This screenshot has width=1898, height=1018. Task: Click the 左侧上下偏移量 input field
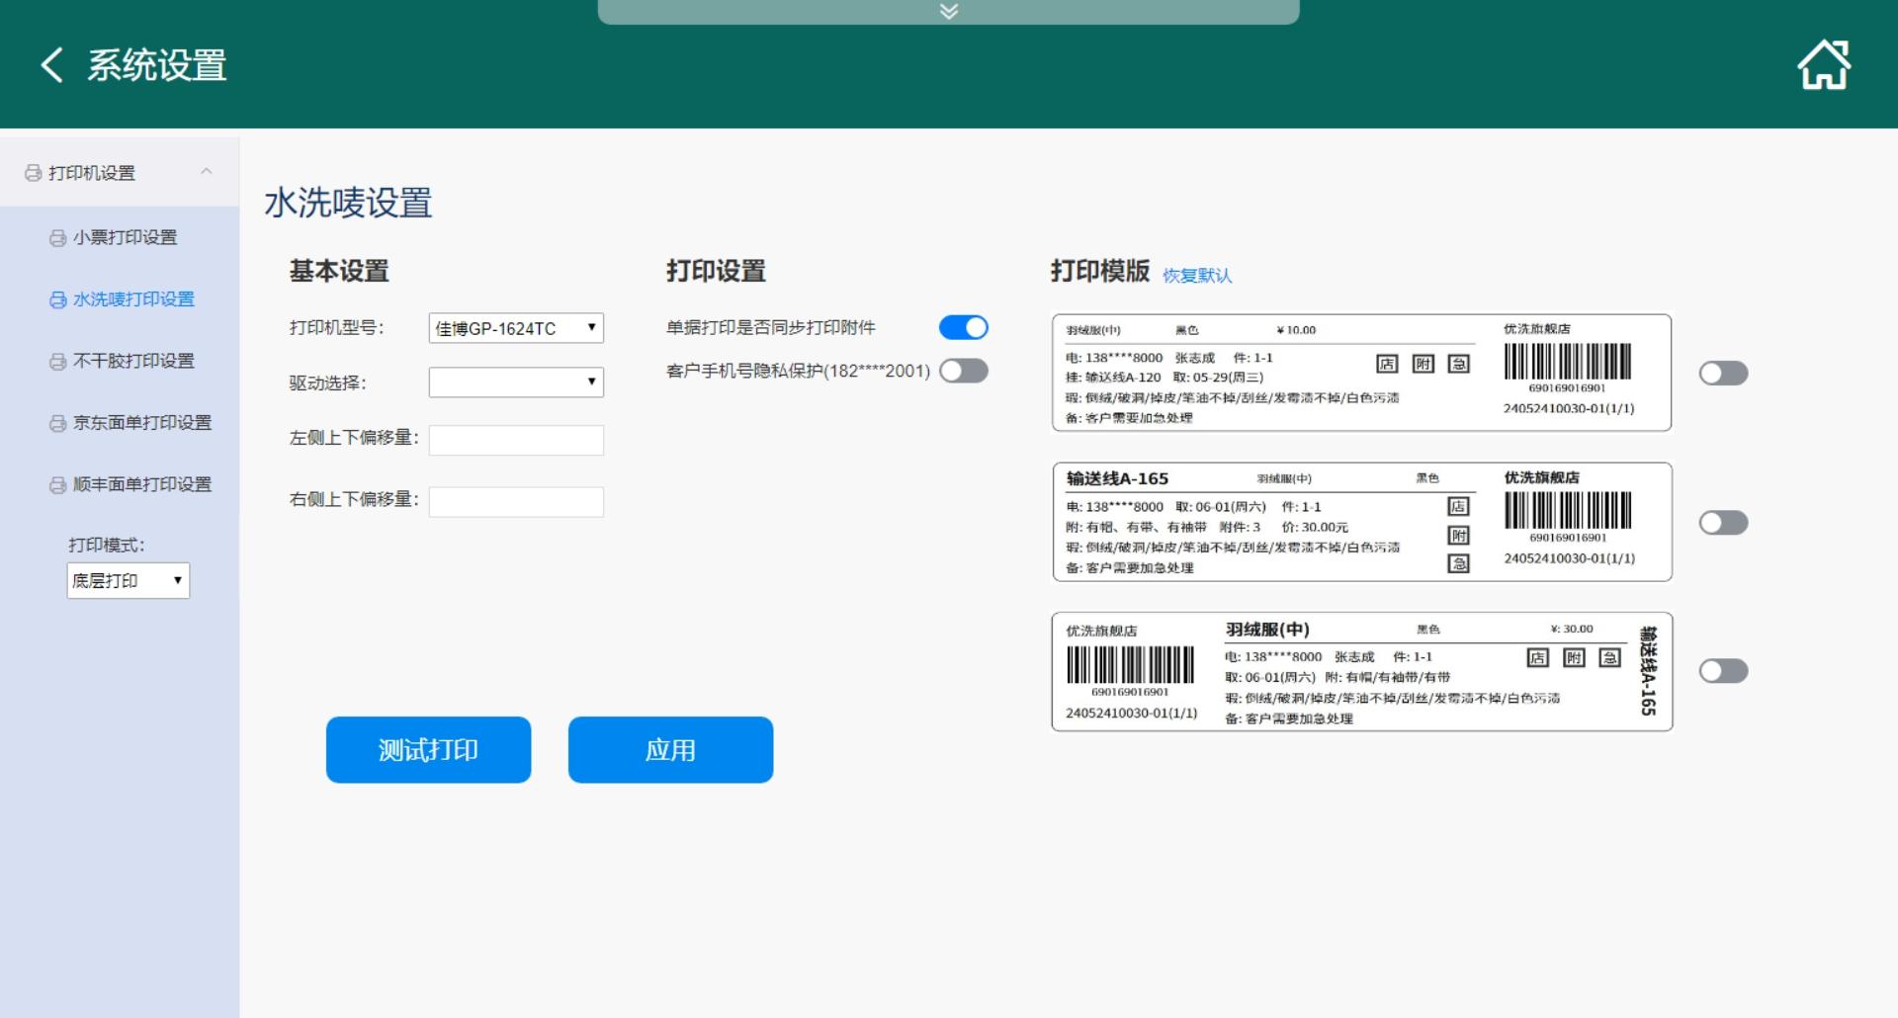tap(516, 440)
